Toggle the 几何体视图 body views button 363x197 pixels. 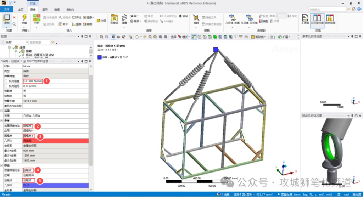(317, 18)
